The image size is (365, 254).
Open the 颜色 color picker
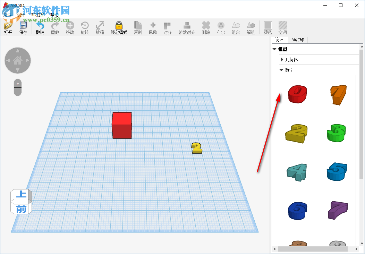click(x=268, y=28)
